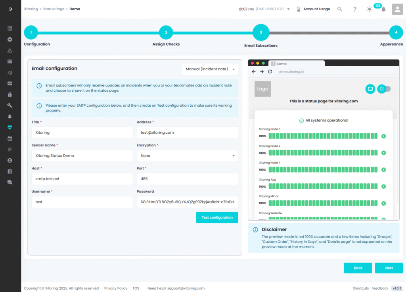Click the up arrow beside Xitoring Node 2
The width and height of the screenshot is (406, 292).
[384, 153]
